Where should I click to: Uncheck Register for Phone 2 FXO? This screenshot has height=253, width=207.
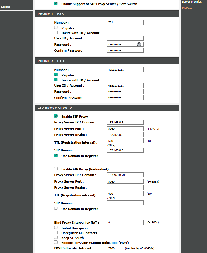56,75
